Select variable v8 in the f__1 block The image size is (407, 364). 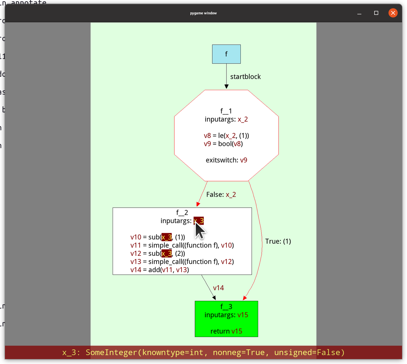click(x=207, y=135)
